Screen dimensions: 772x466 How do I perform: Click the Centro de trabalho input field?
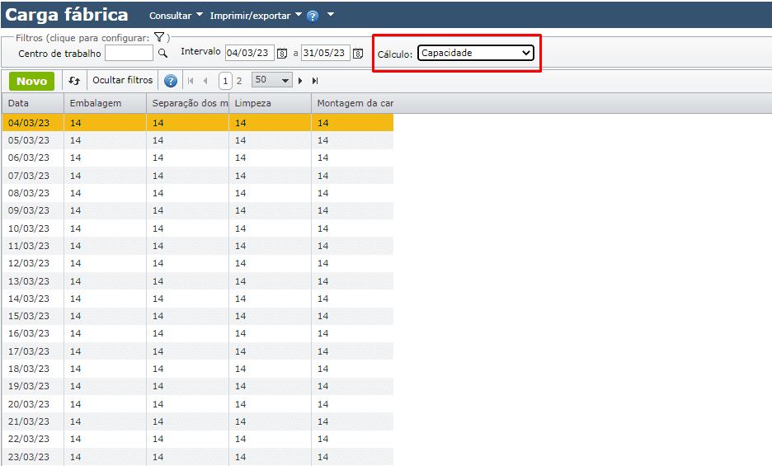pos(129,53)
